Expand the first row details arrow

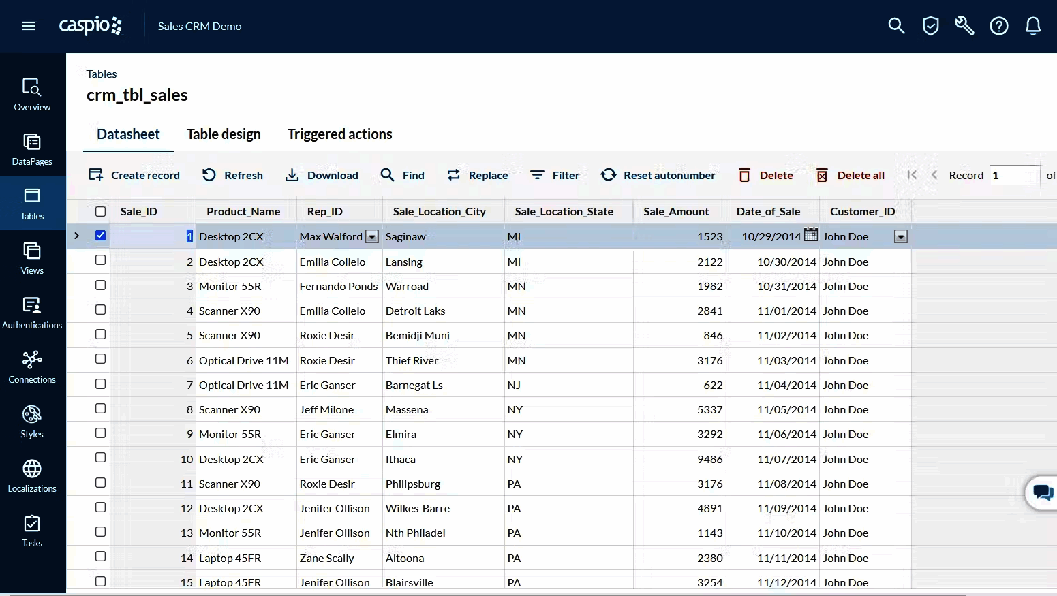coord(77,236)
